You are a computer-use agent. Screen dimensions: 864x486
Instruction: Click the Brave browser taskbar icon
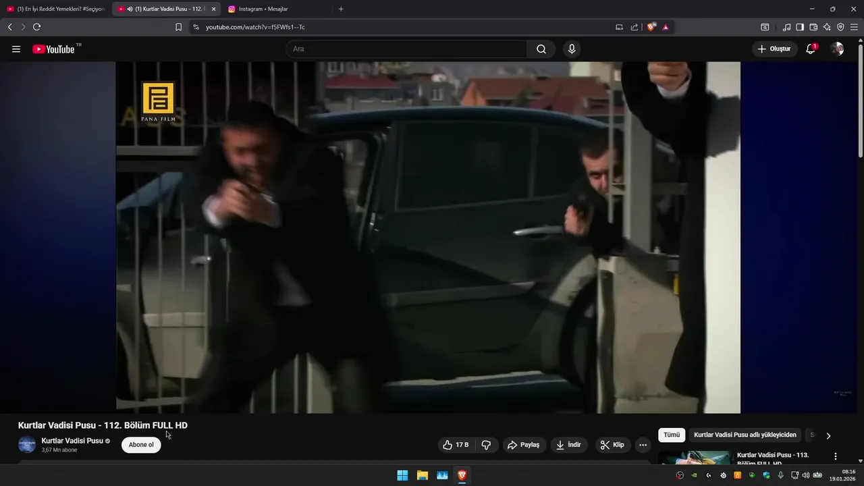[462, 475]
